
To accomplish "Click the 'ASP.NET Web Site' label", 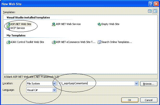I will point(21,24).
